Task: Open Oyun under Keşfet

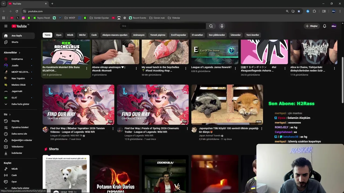Action: click(18, 182)
